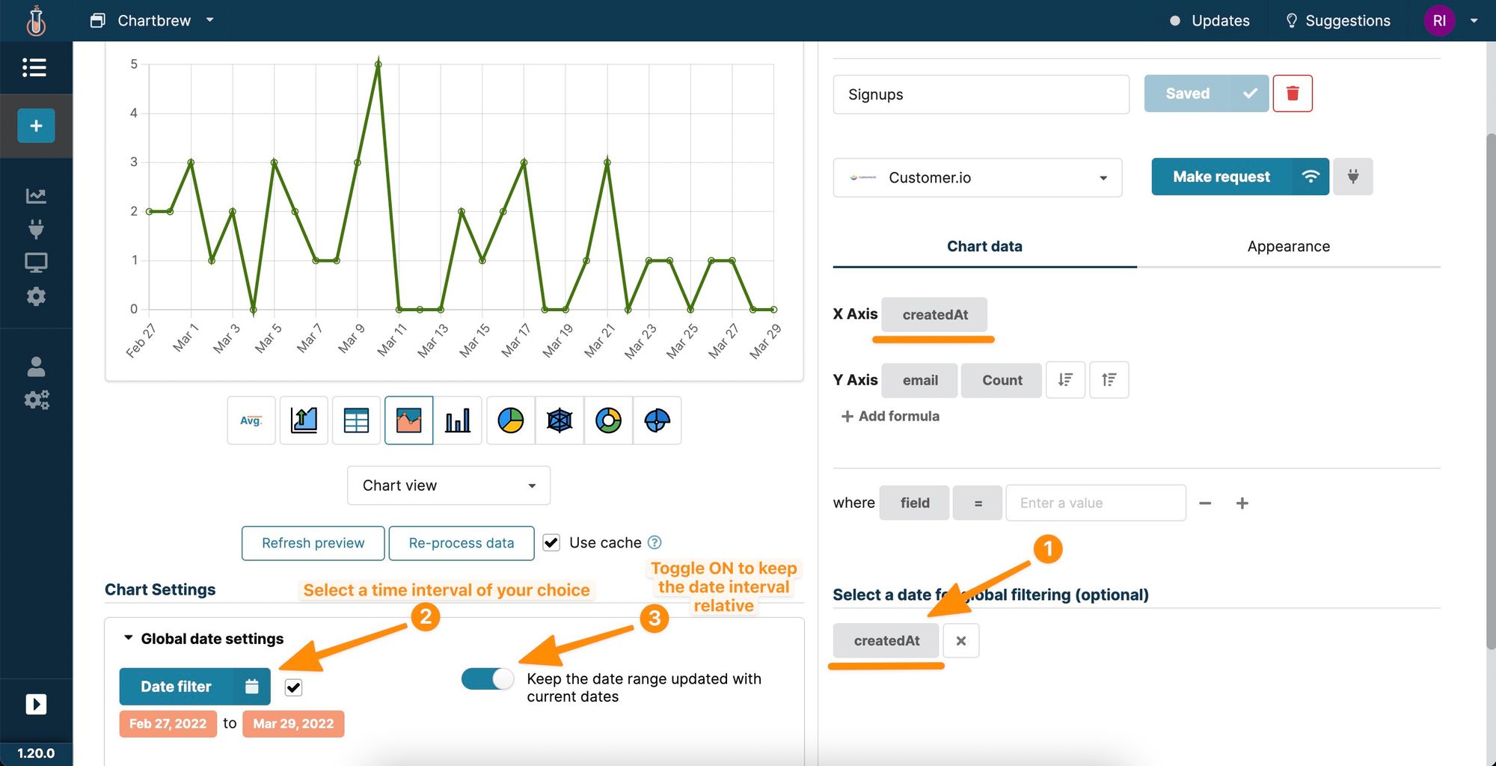Sort Y Axis descending with sort icon
Screen dimensions: 1496x766
tap(1065, 379)
